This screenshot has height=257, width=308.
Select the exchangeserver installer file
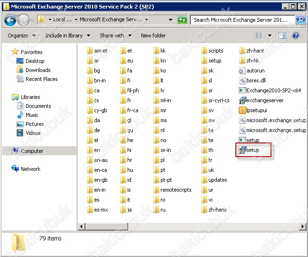coord(261,100)
